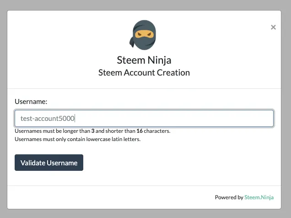
Task: Click the word Ninja in main heading
Action: click(159, 60)
